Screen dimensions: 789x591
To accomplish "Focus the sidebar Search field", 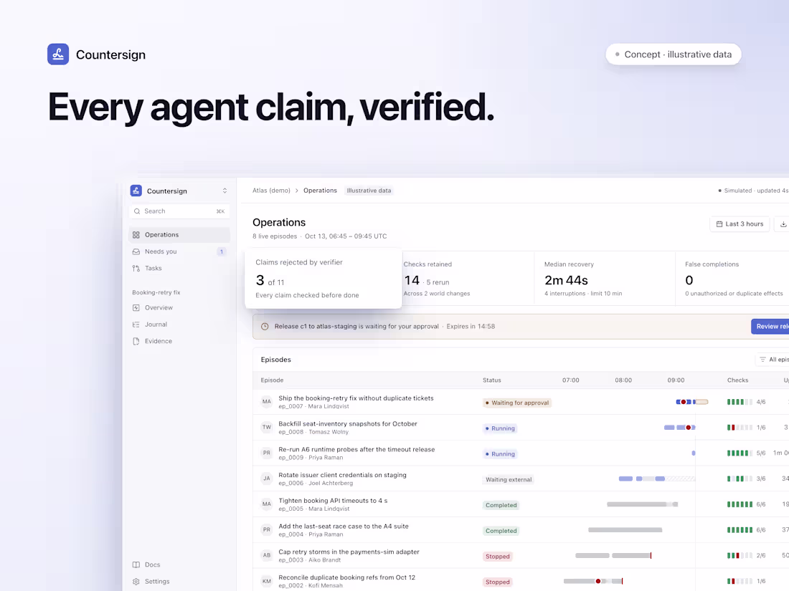I will point(179,211).
